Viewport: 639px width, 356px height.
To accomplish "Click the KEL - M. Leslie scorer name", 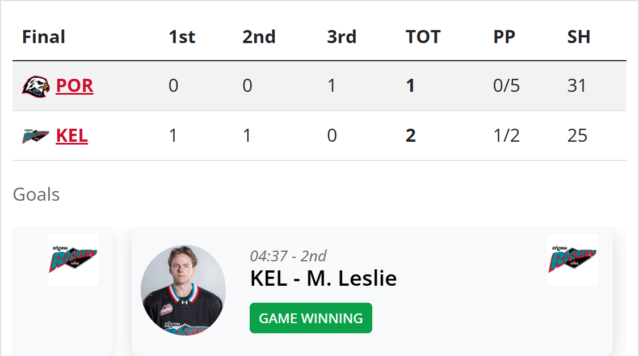I will coord(323,278).
